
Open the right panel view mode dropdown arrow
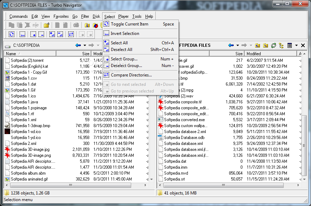(296, 45)
